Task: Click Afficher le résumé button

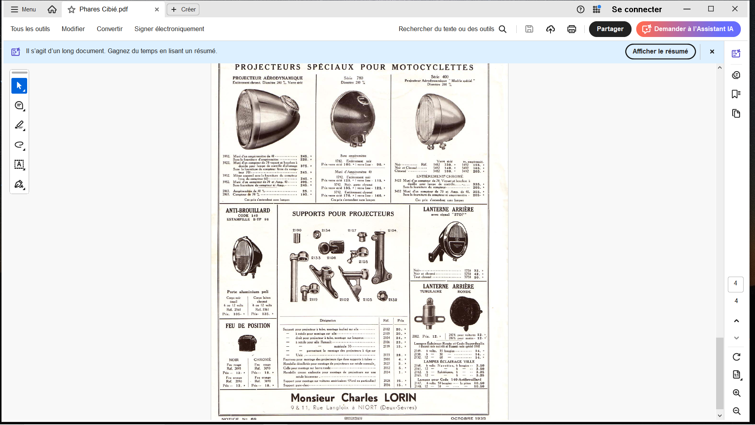Action: 660,52
